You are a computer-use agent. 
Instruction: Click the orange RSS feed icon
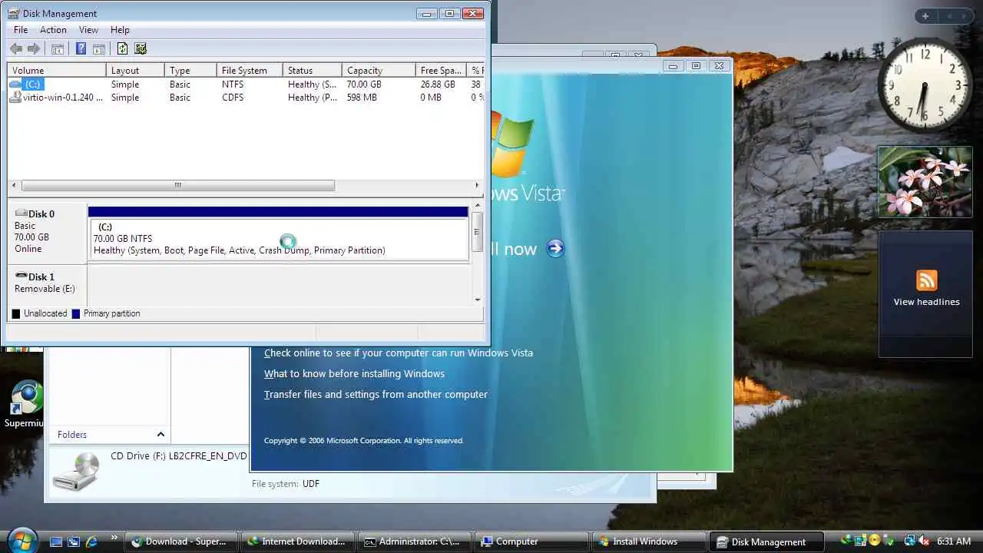click(x=926, y=280)
